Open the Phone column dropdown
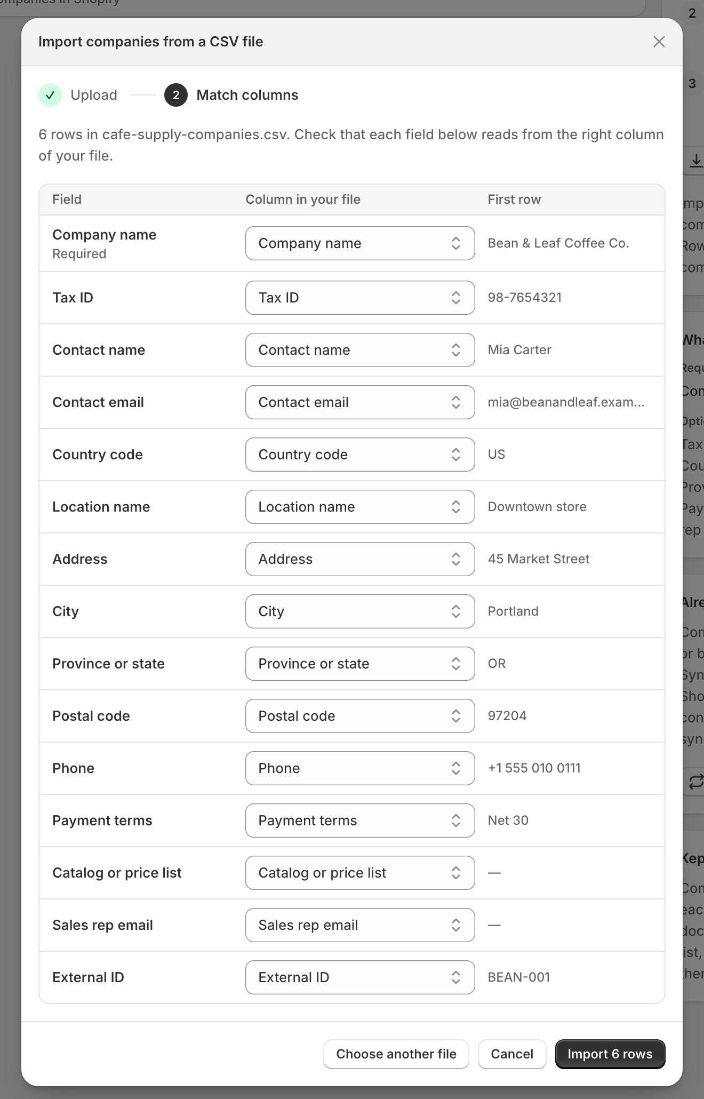704x1099 pixels. click(360, 768)
